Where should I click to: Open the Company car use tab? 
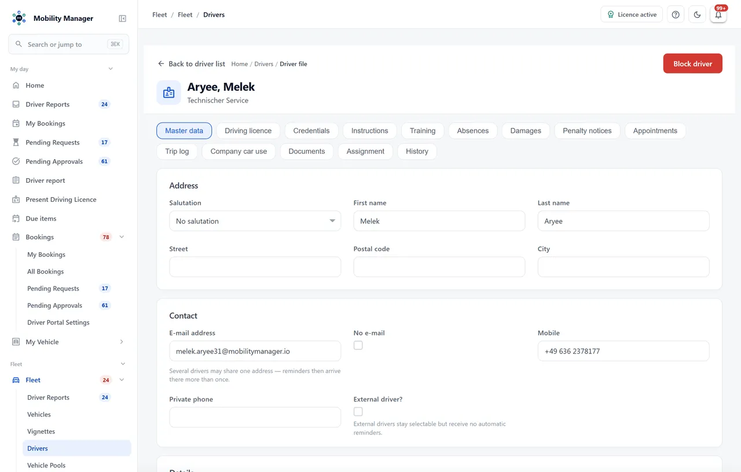(x=239, y=152)
